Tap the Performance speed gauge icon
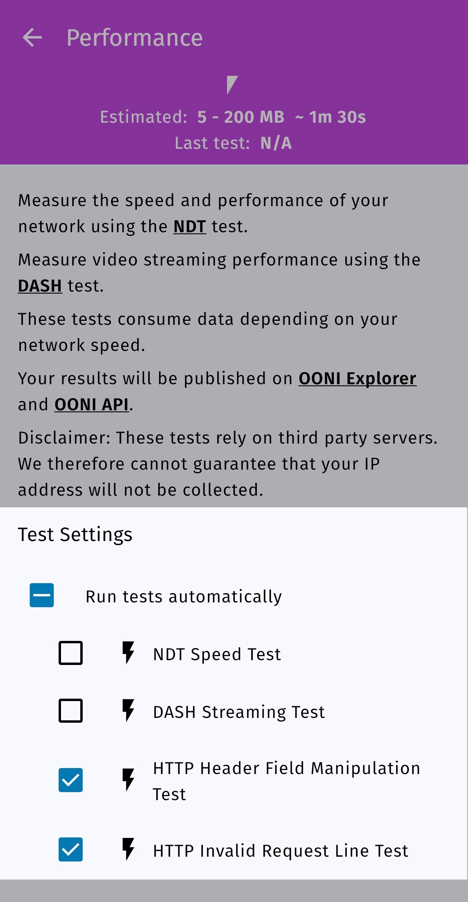 pyautogui.click(x=232, y=85)
